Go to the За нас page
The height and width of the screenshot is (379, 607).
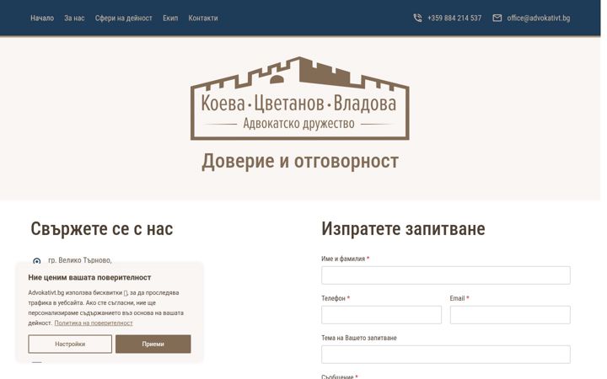(74, 19)
